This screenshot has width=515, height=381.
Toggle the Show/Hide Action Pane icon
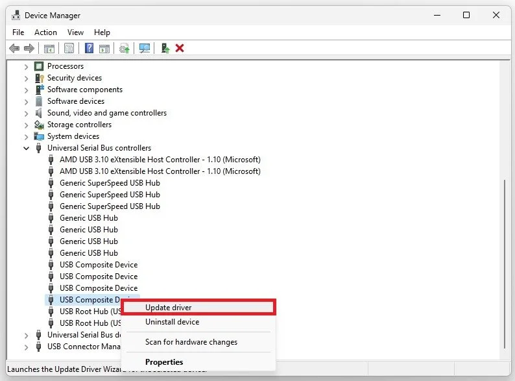pyautogui.click(x=104, y=48)
